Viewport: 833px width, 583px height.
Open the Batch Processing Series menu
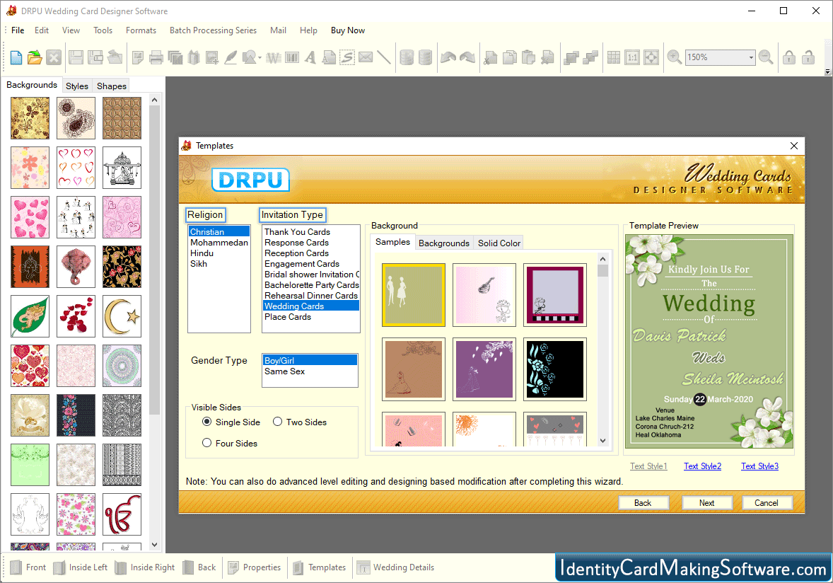coord(213,30)
